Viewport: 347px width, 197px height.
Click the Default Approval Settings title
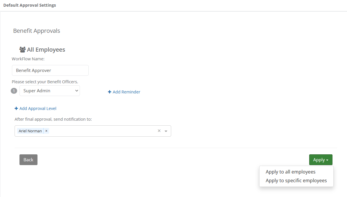click(x=30, y=5)
